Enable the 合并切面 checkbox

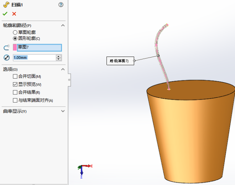(x=15, y=76)
